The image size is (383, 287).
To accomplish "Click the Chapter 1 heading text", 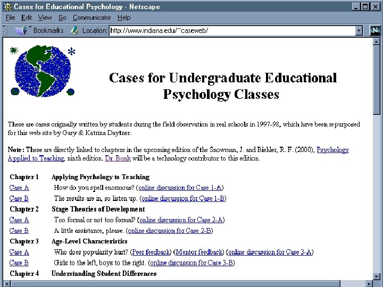I will (24, 176).
